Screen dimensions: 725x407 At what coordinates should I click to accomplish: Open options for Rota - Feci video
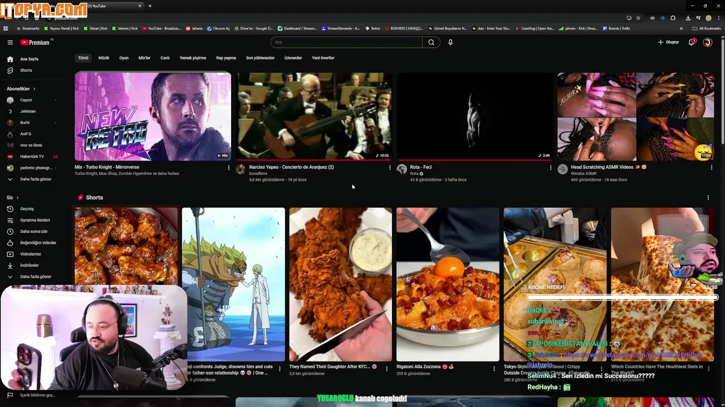pos(551,167)
